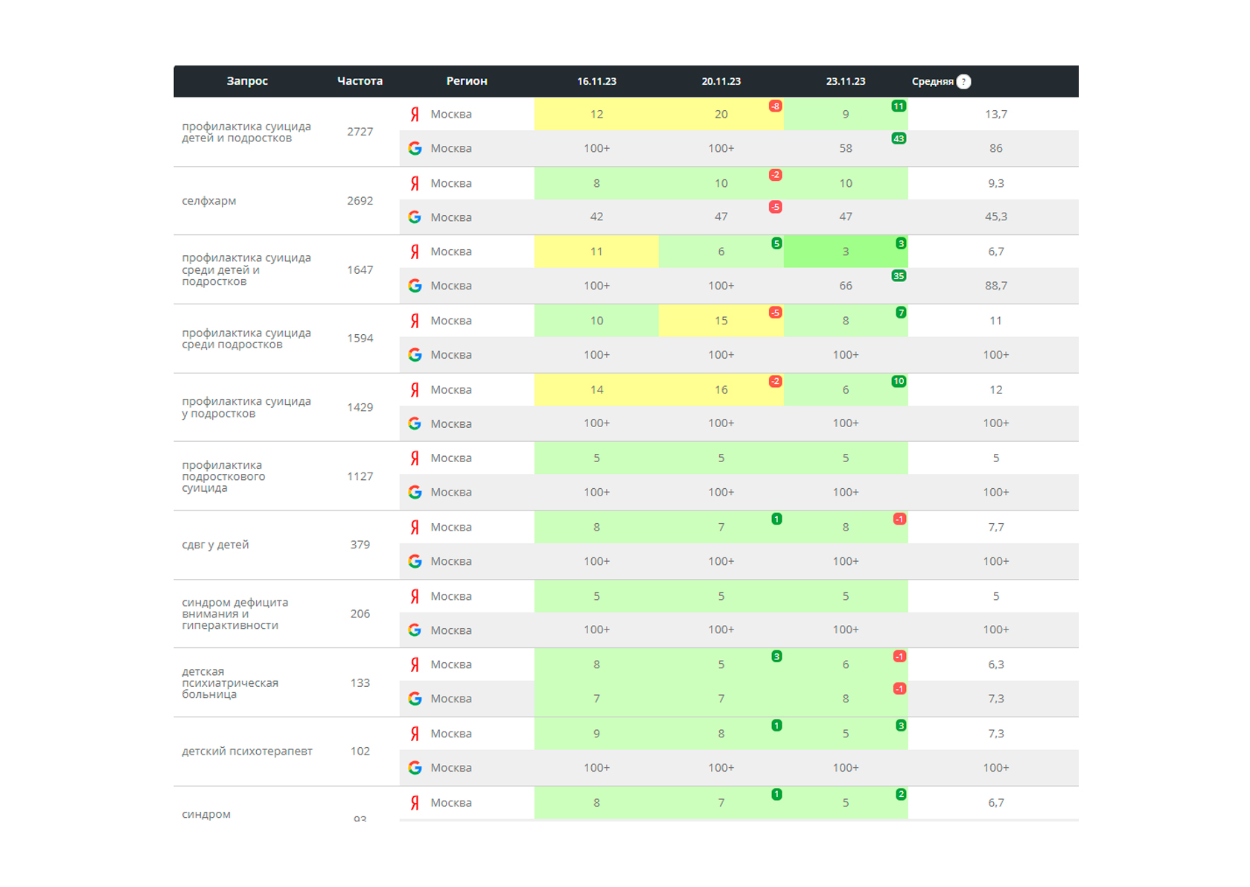Screen dimensions: 1250x887
Task: Click average value 13,7
Action: [x=995, y=115]
